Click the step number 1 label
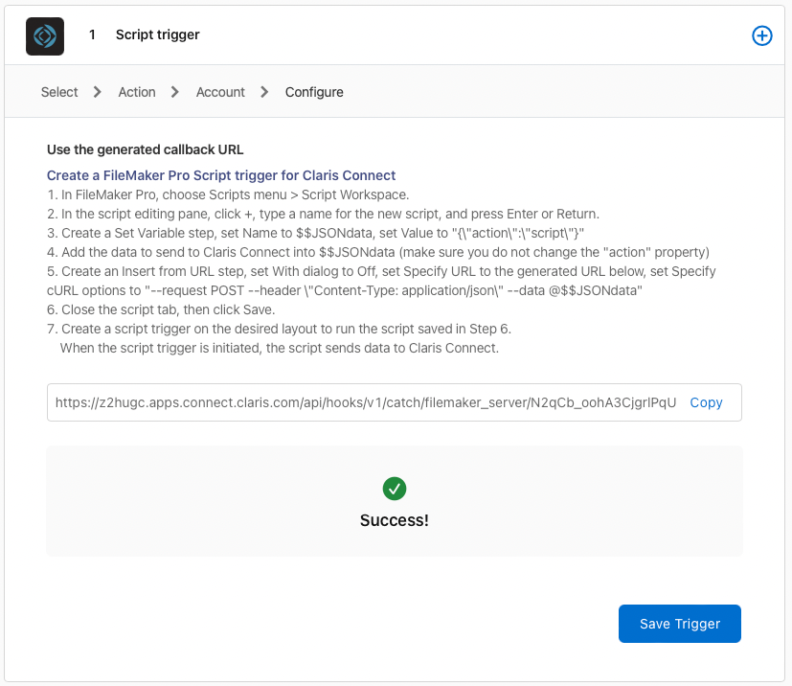This screenshot has height=686, width=792. point(92,34)
